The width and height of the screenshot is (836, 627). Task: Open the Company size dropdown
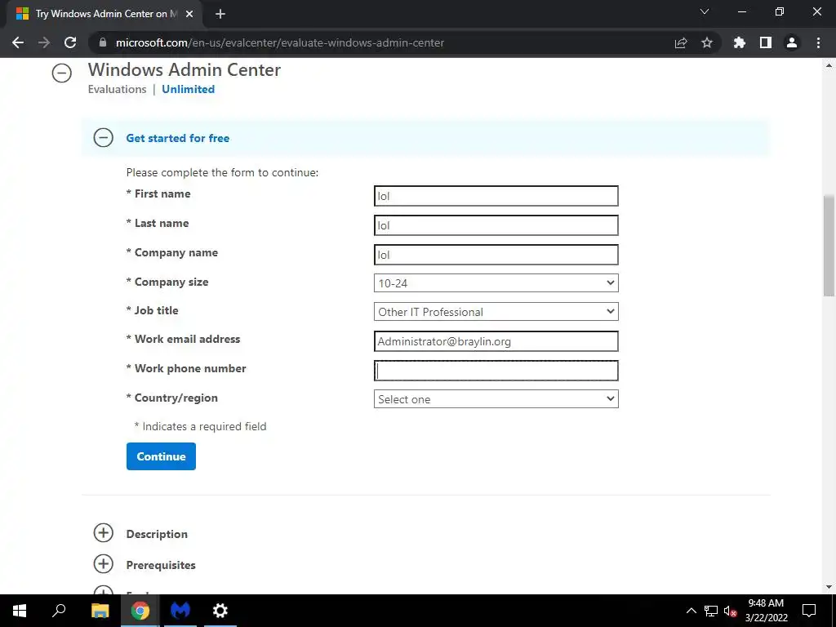tap(496, 283)
